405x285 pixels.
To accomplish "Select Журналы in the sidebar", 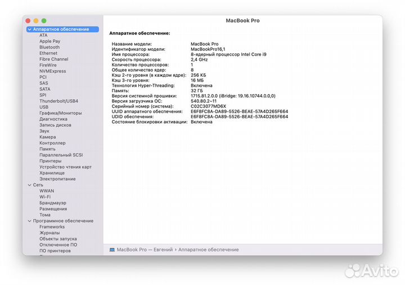I will coord(49,233).
